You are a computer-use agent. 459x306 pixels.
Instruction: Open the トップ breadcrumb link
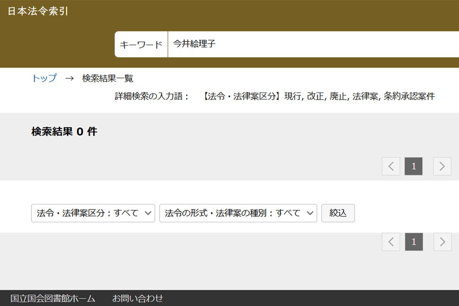click(x=44, y=78)
